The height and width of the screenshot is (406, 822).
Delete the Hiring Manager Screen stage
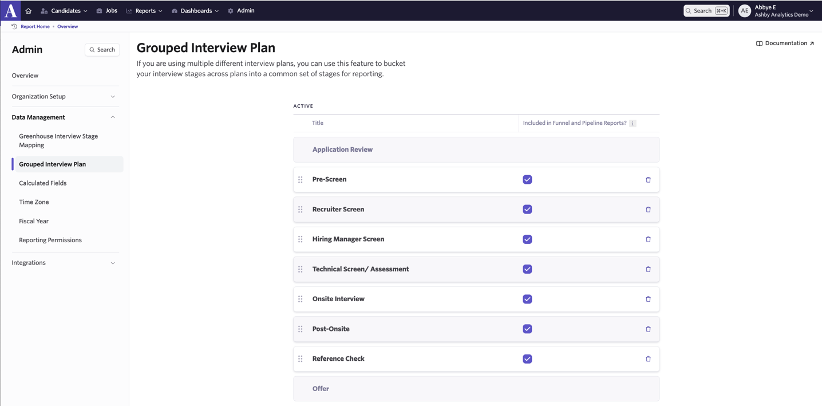coord(648,239)
